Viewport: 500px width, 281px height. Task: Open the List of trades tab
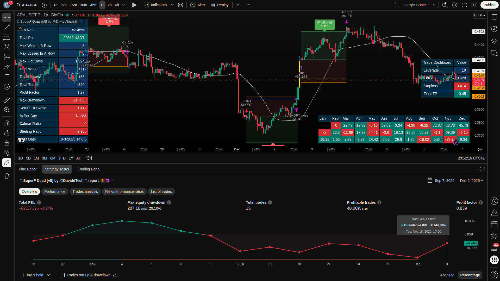[x=161, y=191]
